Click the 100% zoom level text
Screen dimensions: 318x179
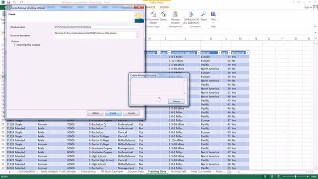pos(314,177)
